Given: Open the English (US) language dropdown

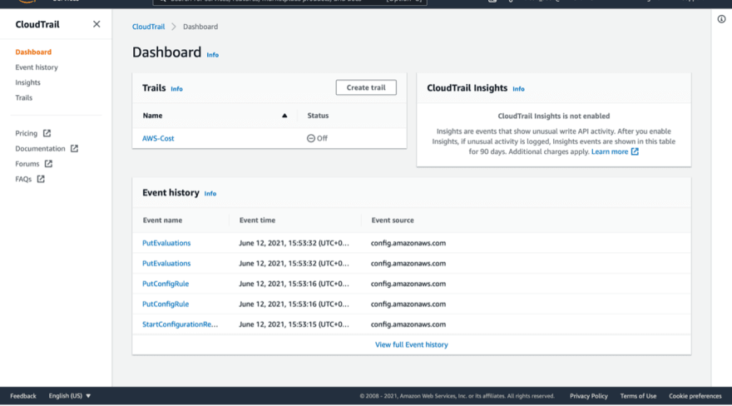Looking at the screenshot, I should click(70, 396).
